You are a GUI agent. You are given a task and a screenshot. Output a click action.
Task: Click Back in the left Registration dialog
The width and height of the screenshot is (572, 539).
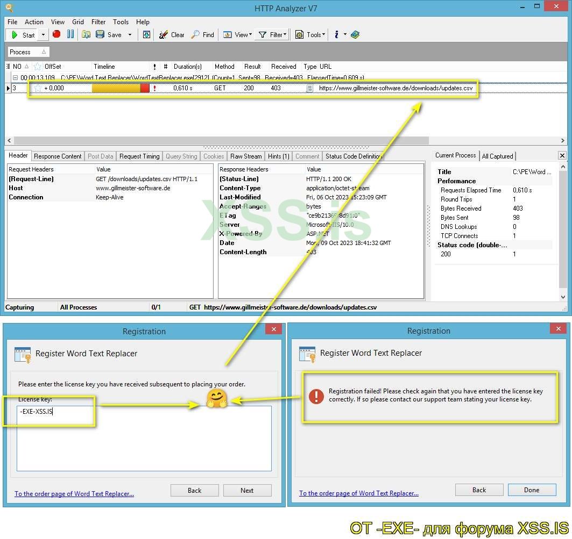pyautogui.click(x=194, y=491)
